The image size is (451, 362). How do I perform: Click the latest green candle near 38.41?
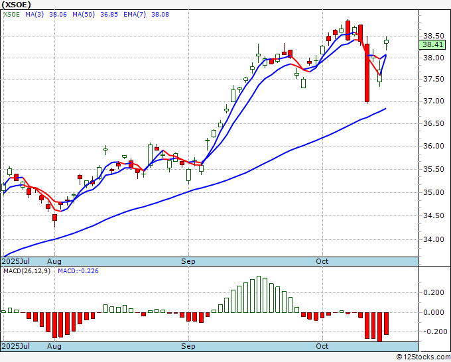[x=386, y=42]
